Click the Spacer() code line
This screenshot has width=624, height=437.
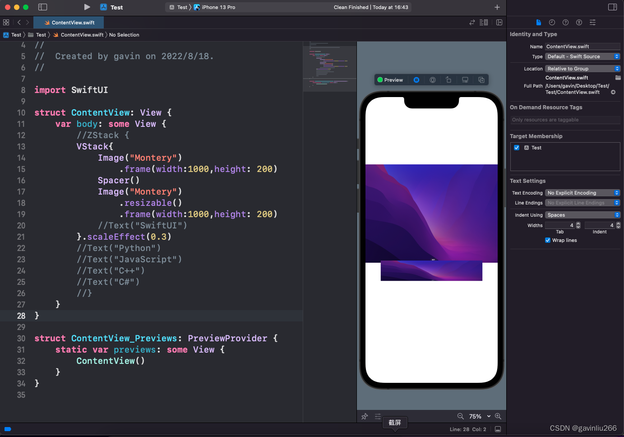pos(119,180)
